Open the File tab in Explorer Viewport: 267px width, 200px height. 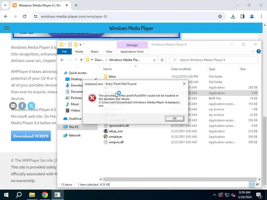(x=64, y=52)
